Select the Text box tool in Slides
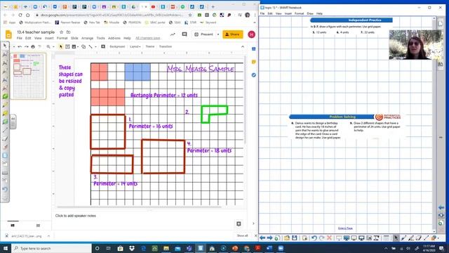The height and width of the screenshot is (253, 449). tap(67, 46)
